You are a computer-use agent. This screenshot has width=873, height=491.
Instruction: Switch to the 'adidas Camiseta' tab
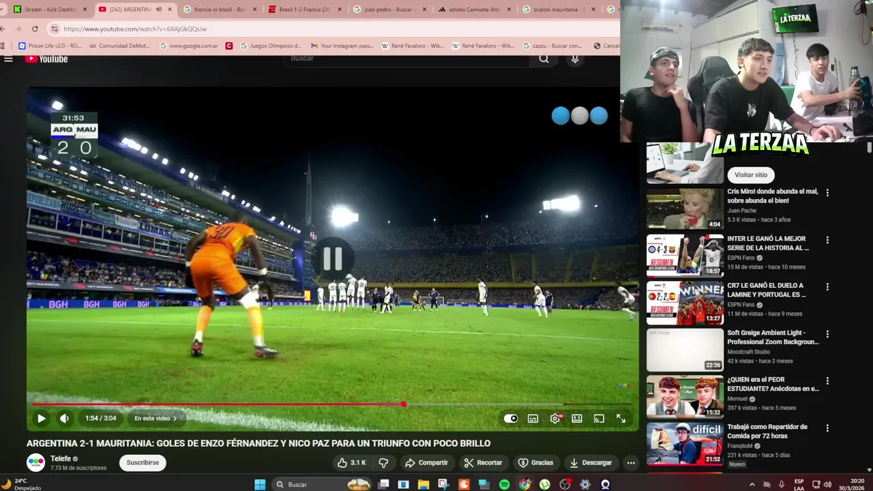click(476, 10)
